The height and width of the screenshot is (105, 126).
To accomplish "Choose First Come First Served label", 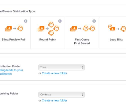I will point(82,41).
